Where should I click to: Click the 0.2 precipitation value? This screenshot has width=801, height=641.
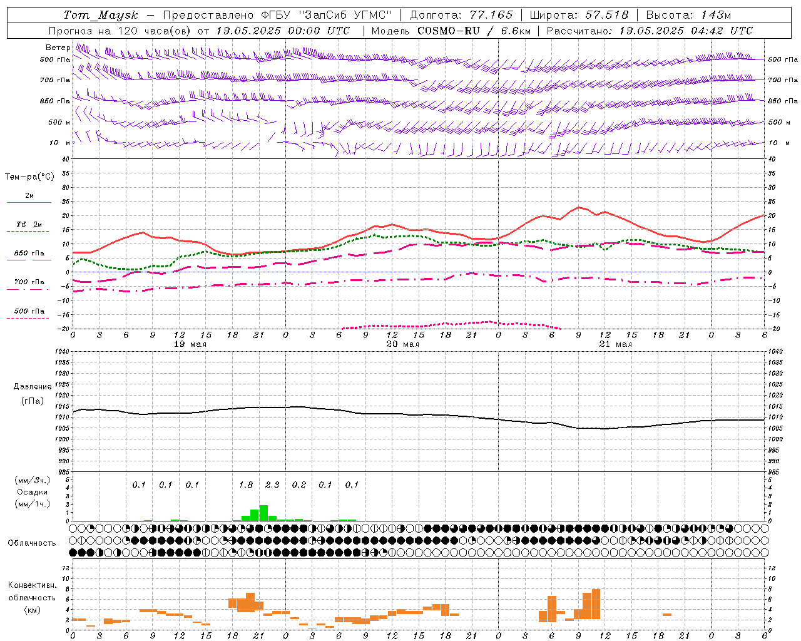pos(299,485)
